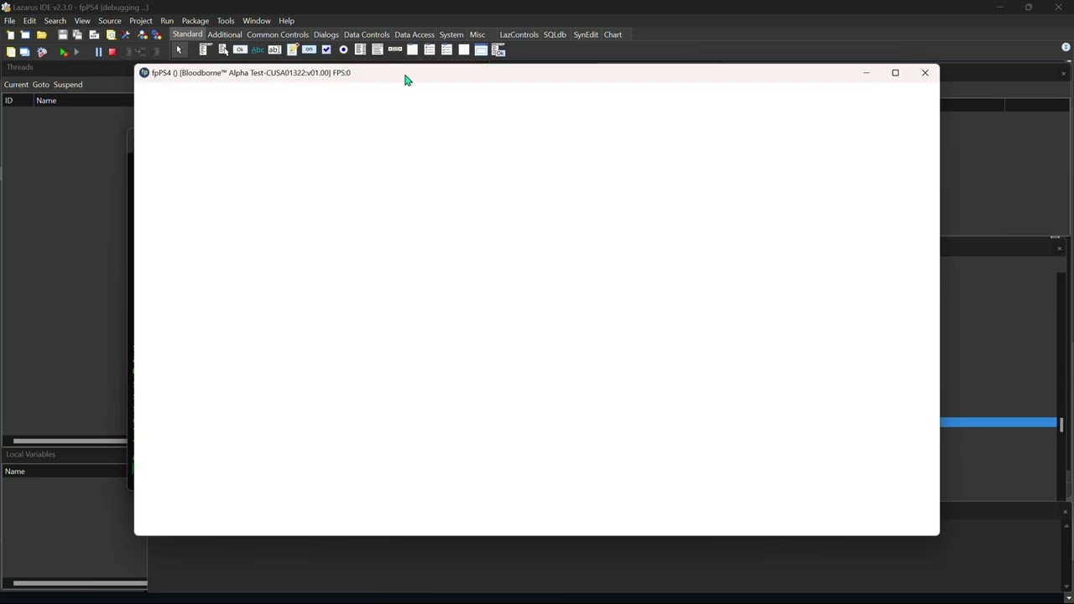
Task: Stop debugging with the red square
Action: click(x=112, y=52)
